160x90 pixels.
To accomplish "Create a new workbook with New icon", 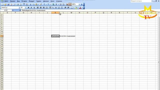I will [2, 4].
